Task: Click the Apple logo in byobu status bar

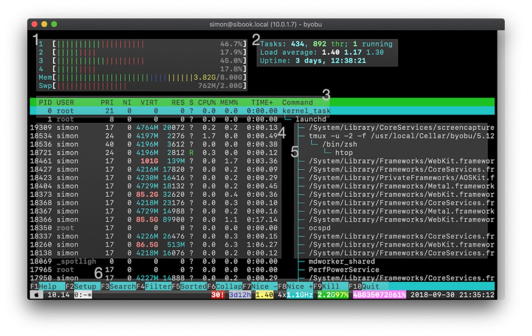Action: tap(36, 295)
